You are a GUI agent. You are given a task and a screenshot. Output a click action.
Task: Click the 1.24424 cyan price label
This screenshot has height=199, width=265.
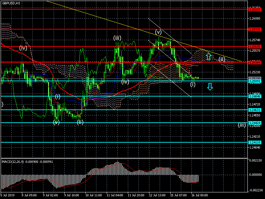tap(255, 123)
